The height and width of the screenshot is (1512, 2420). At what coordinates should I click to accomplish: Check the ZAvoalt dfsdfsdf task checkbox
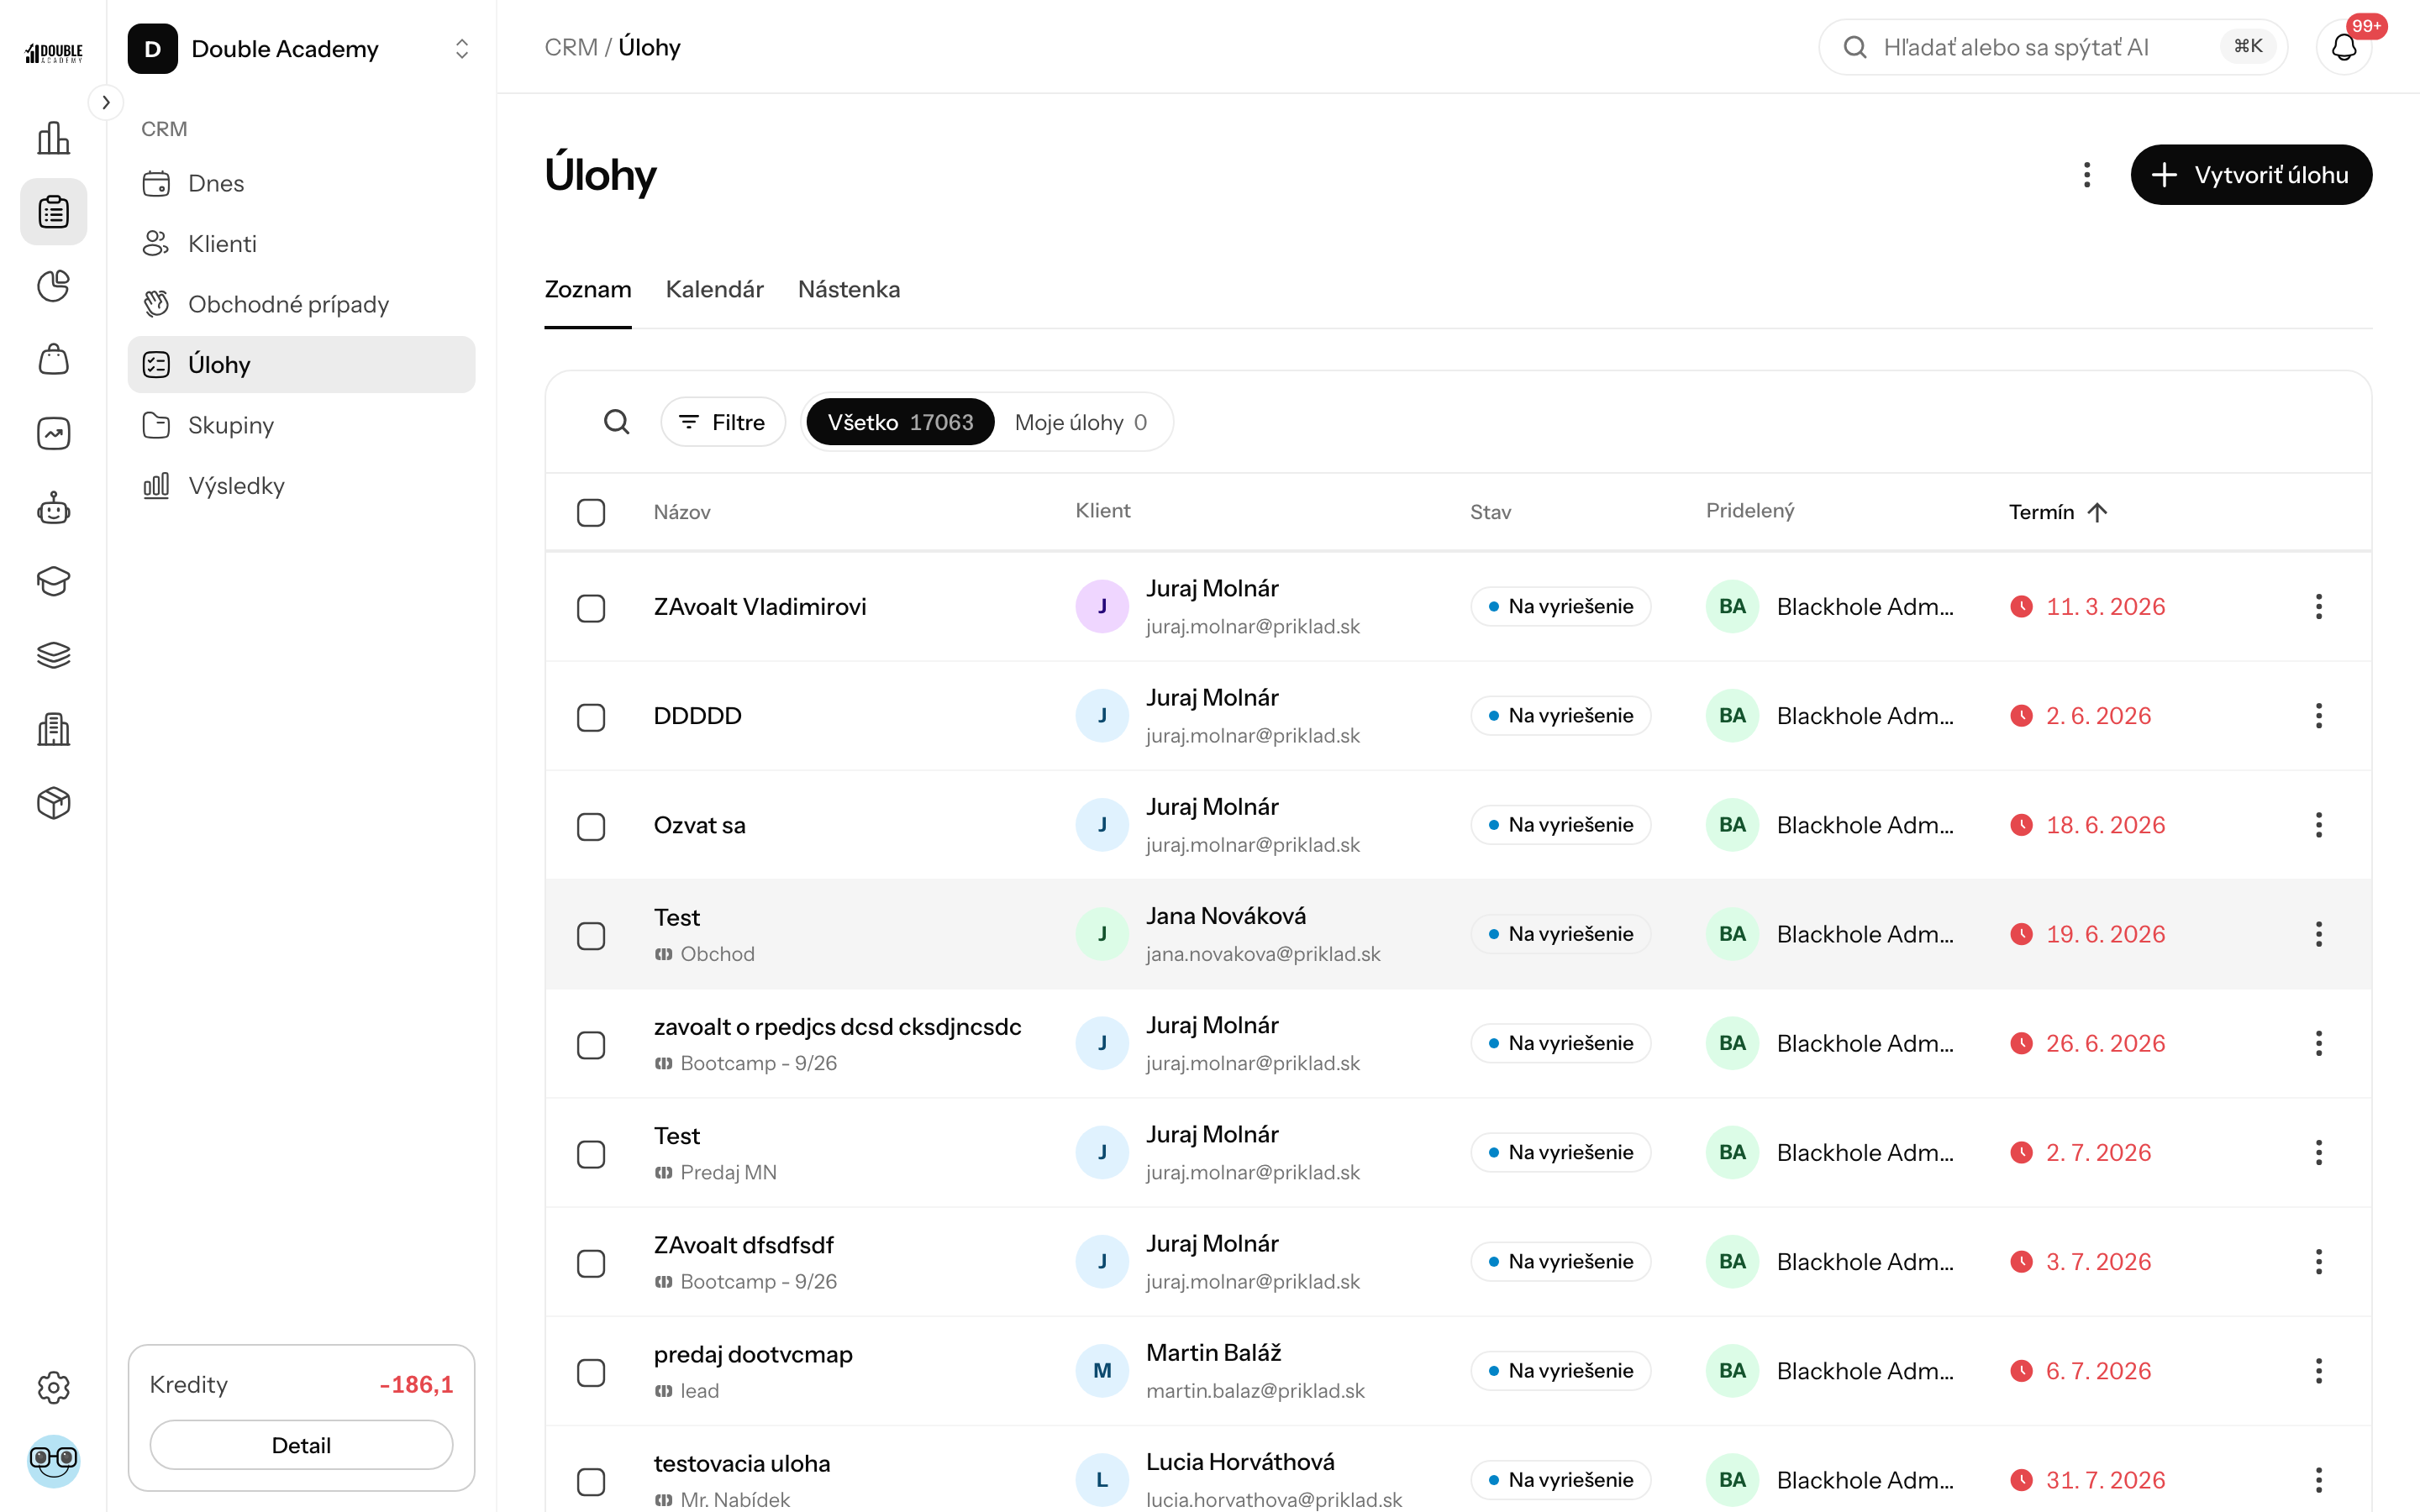[x=591, y=1263]
